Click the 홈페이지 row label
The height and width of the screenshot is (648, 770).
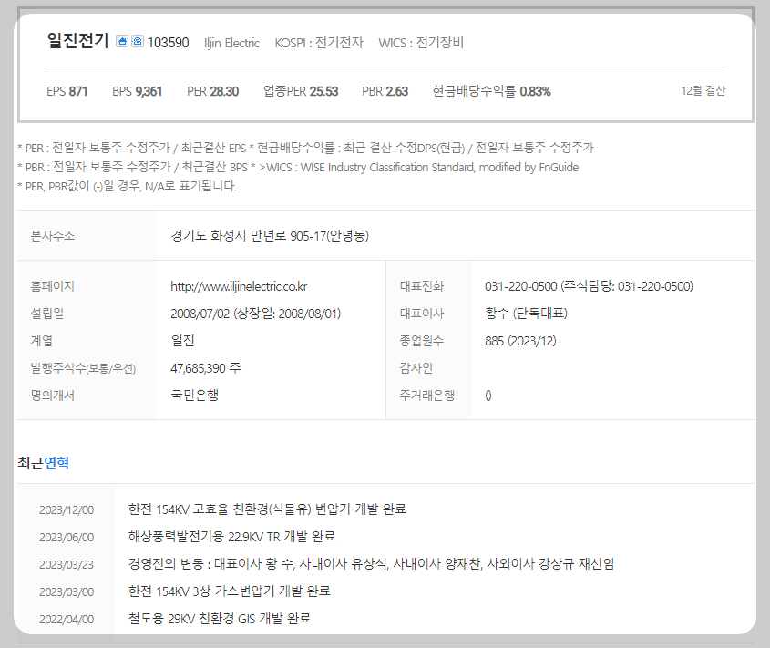click(x=53, y=286)
